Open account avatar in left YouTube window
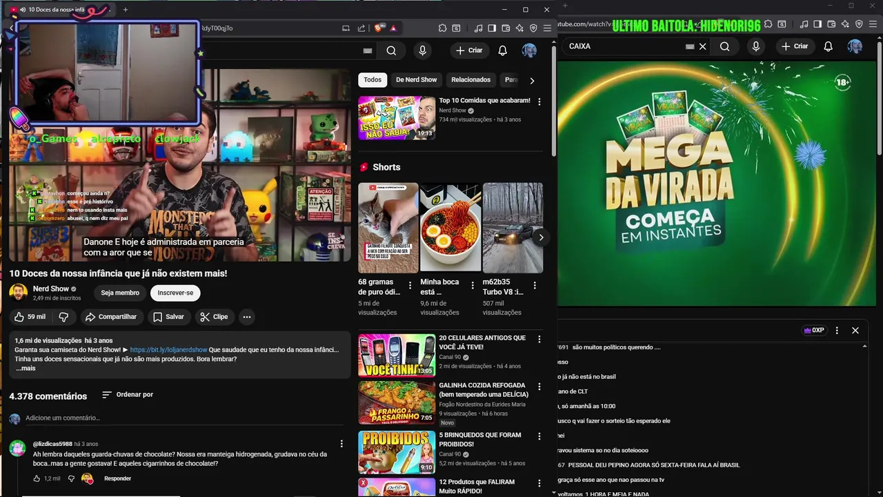 click(x=529, y=50)
